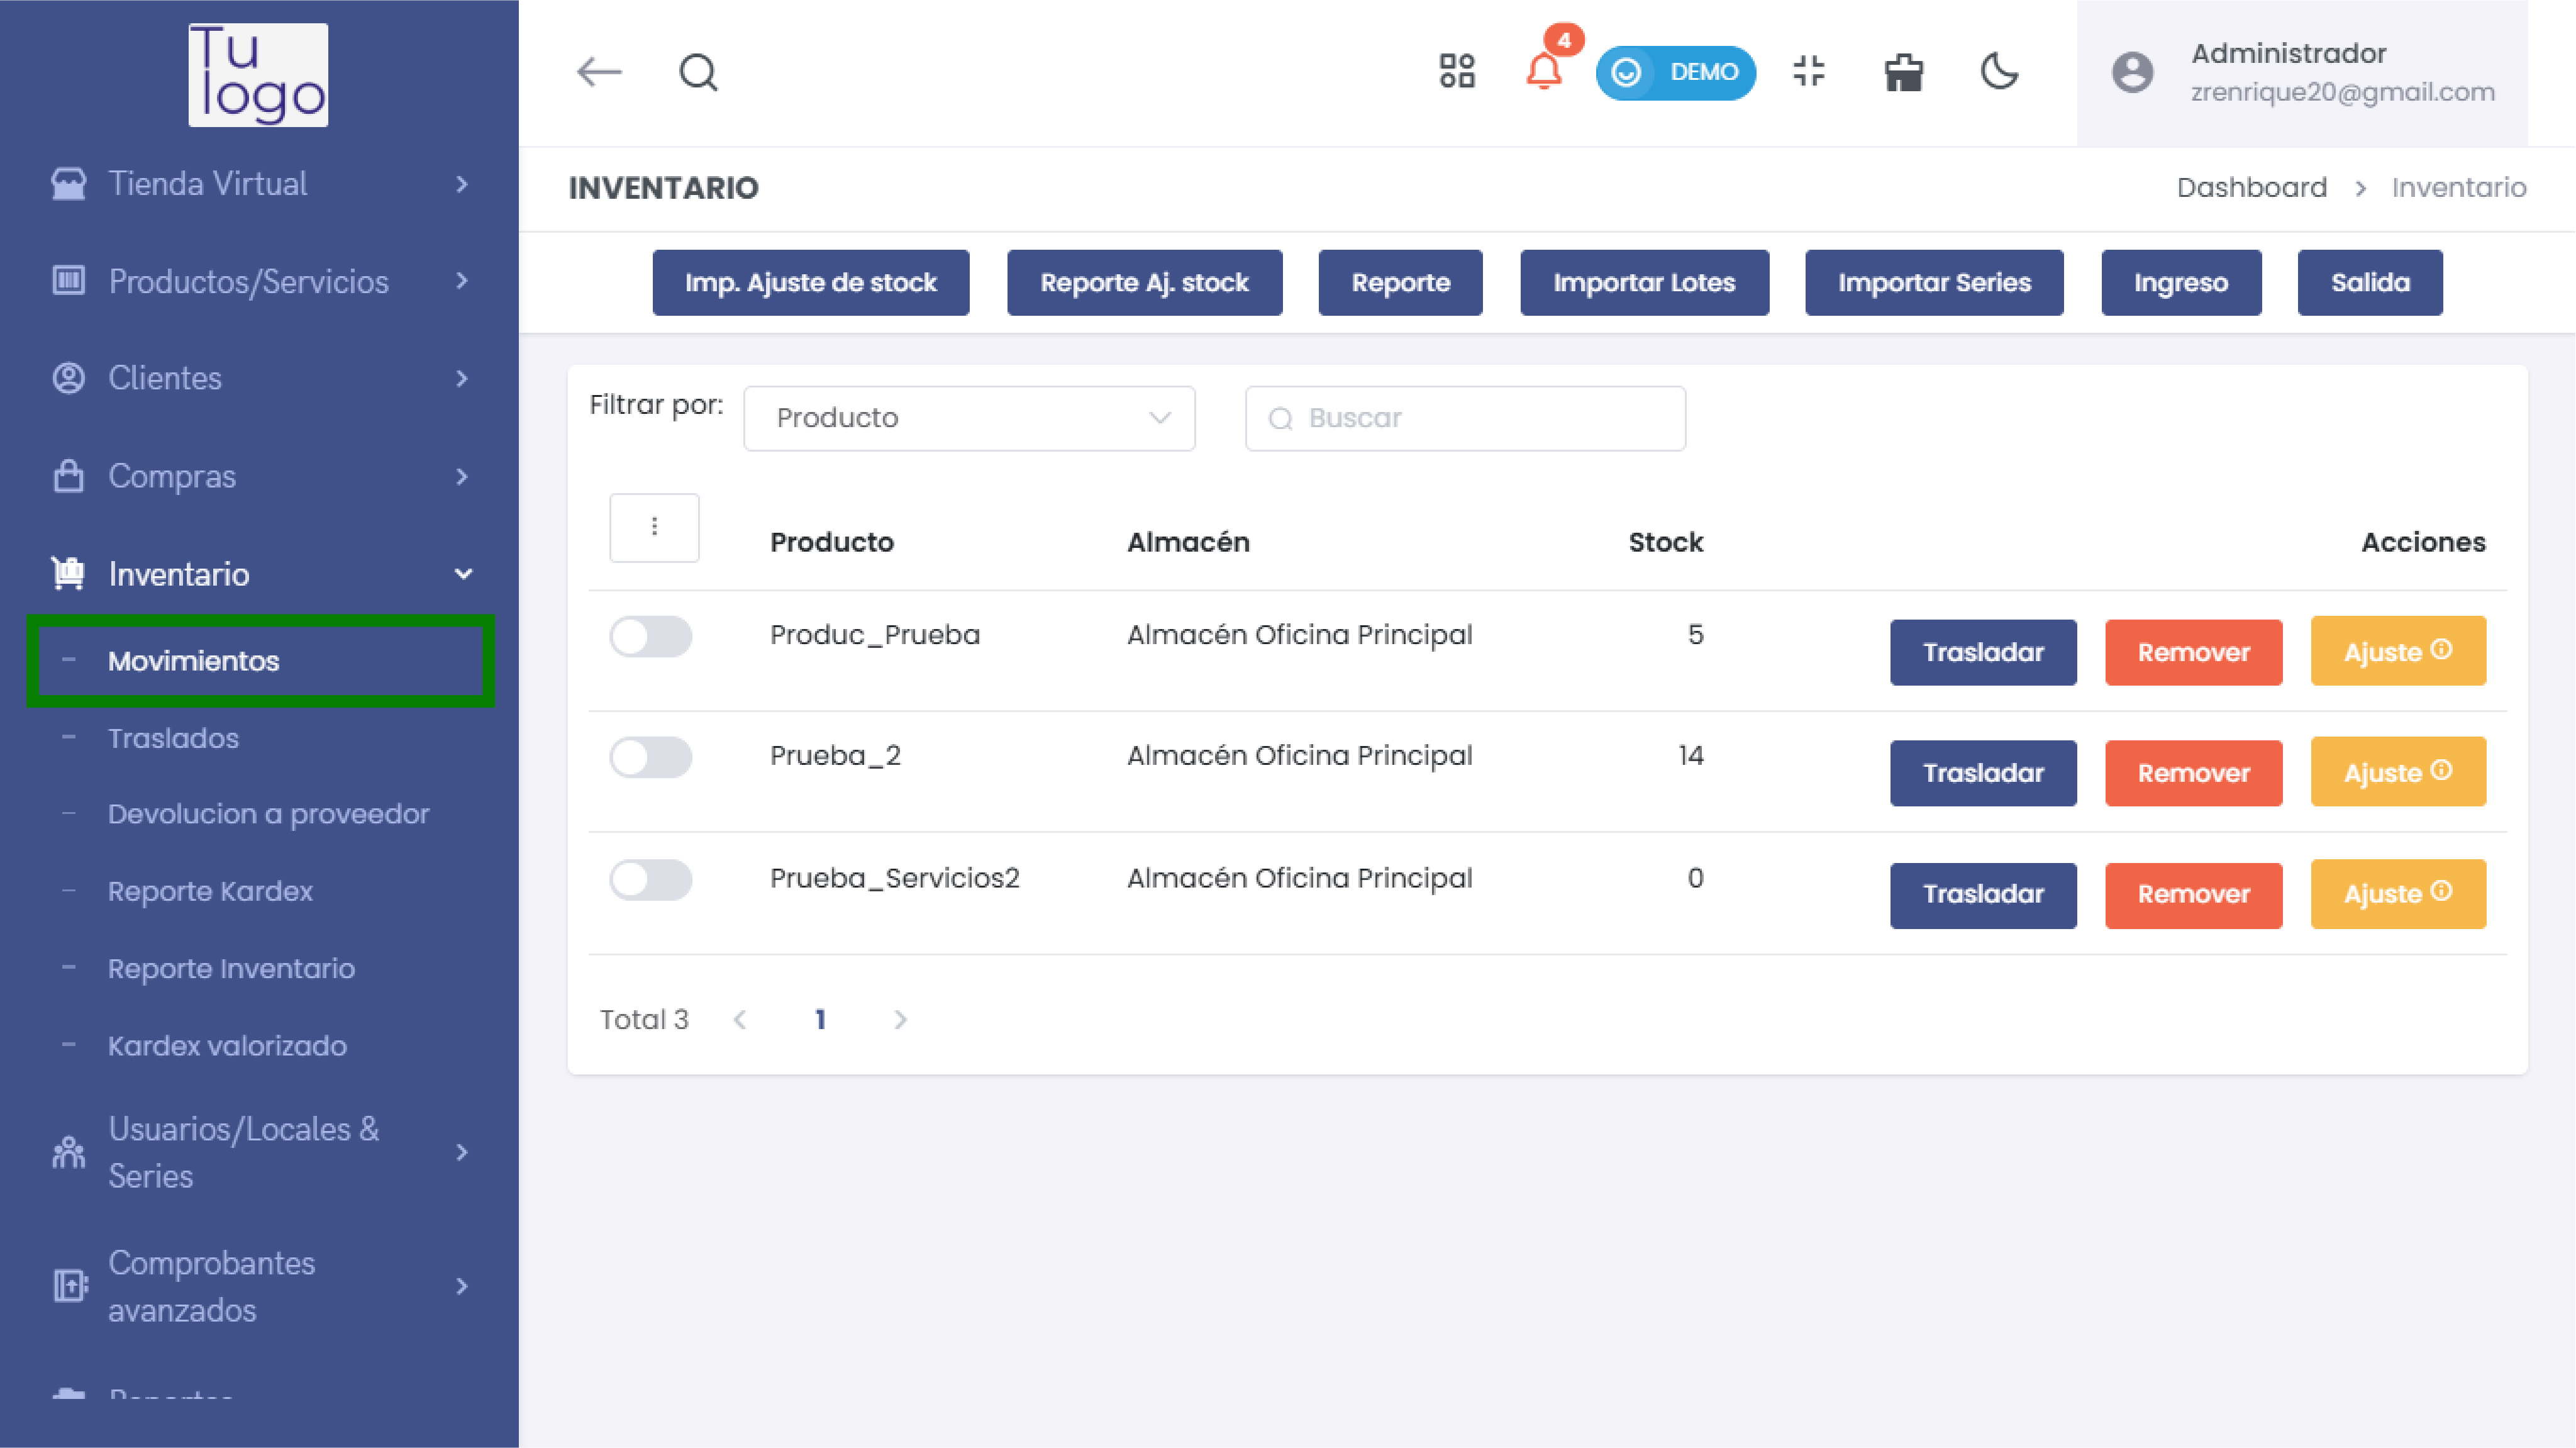The image size is (2576, 1448).
Task: Open the apps grid icon
Action: pos(1457,72)
